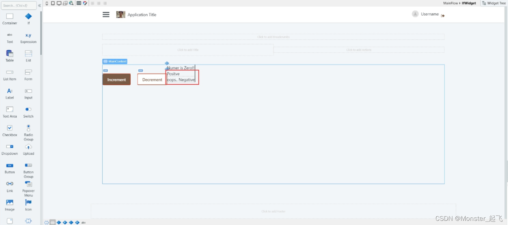
Task: Select the Link widget in the toolbox
Action: point(10,187)
